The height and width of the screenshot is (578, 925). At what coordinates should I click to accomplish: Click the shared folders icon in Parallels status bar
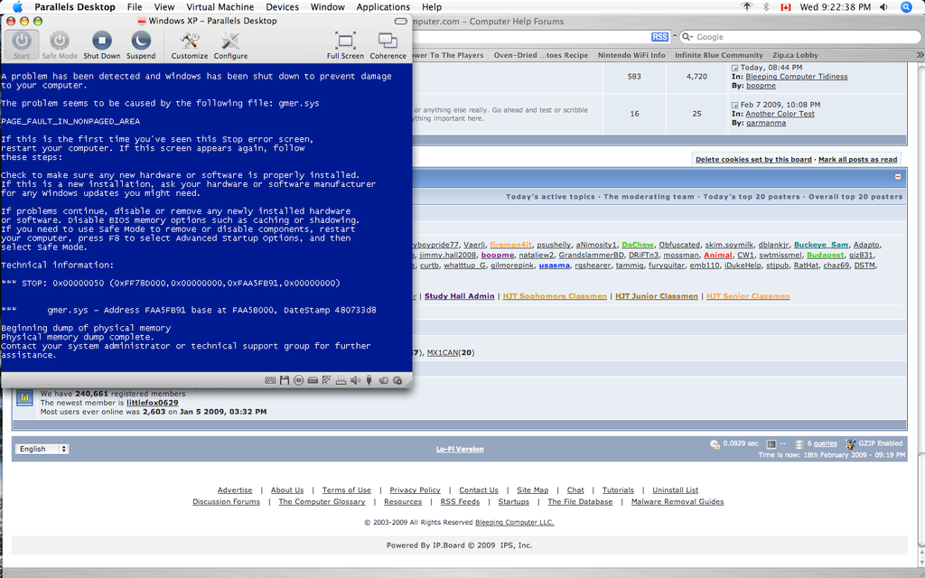[x=383, y=380]
